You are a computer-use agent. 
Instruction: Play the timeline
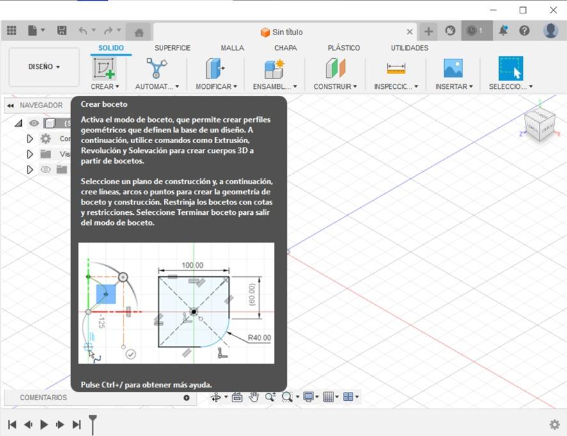point(44,424)
